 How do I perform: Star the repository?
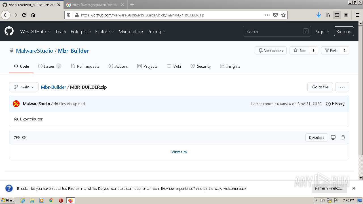point(299,50)
